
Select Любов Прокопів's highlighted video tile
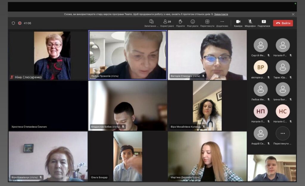tap(128, 55)
